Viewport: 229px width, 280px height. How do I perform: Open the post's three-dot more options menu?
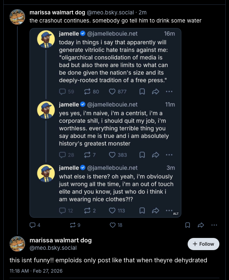214,225
